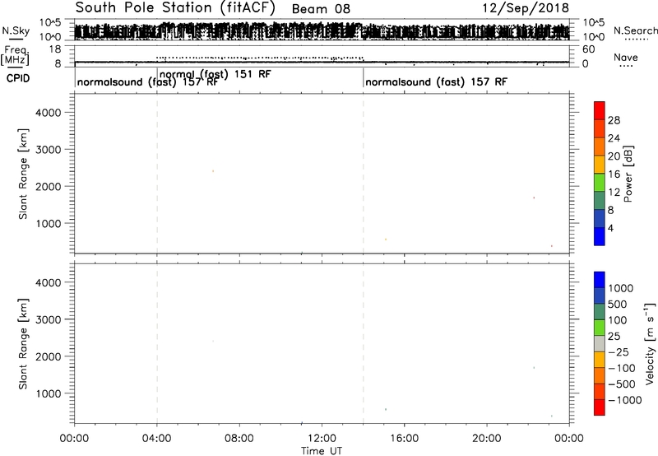
Task: Click the 'CPID' row label
Action: pyautogui.click(x=17, y=78)
